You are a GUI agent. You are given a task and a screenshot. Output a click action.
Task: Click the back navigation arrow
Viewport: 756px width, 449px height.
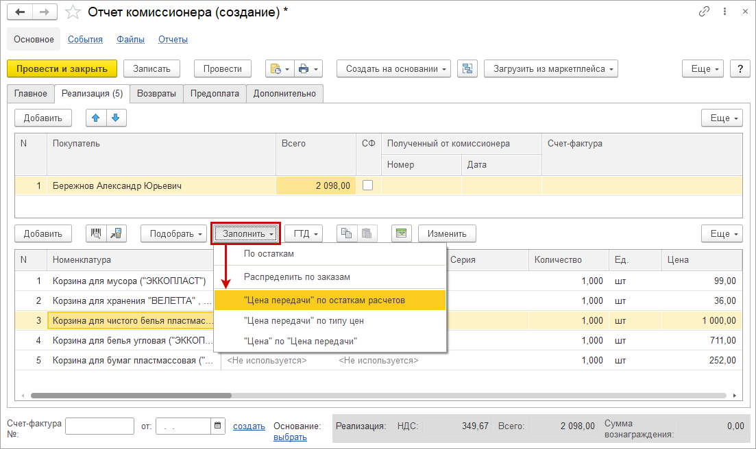tap(20, 12)
